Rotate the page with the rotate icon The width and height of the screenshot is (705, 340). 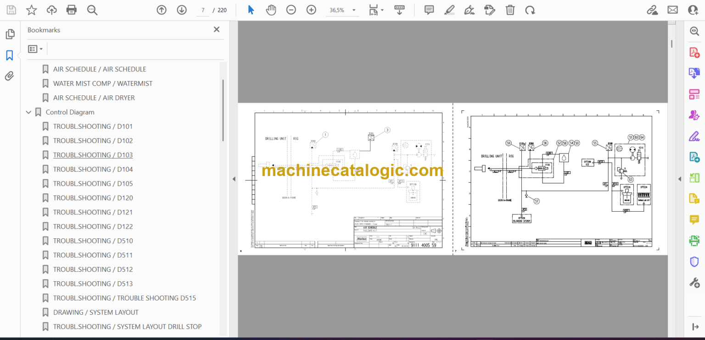pyautogui.click(x=530, y=10)
